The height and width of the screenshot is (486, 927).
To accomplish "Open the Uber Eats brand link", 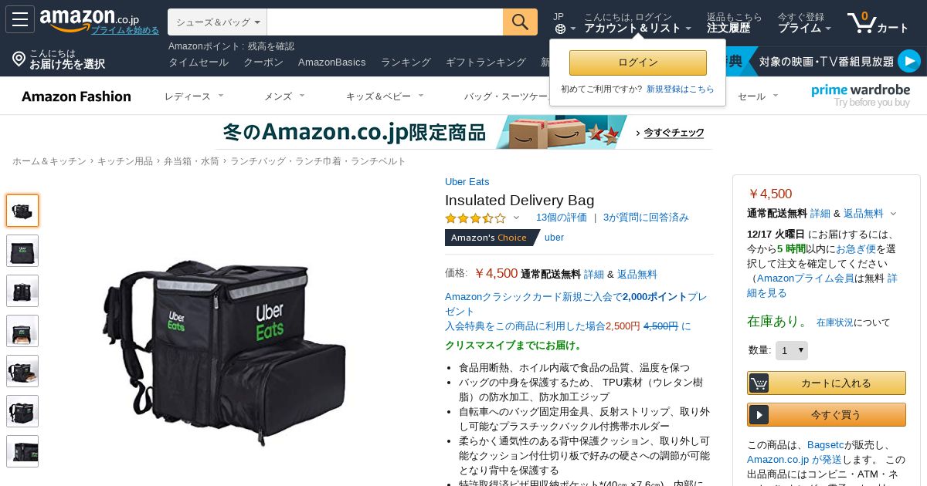I will click(x=467, y=181).
